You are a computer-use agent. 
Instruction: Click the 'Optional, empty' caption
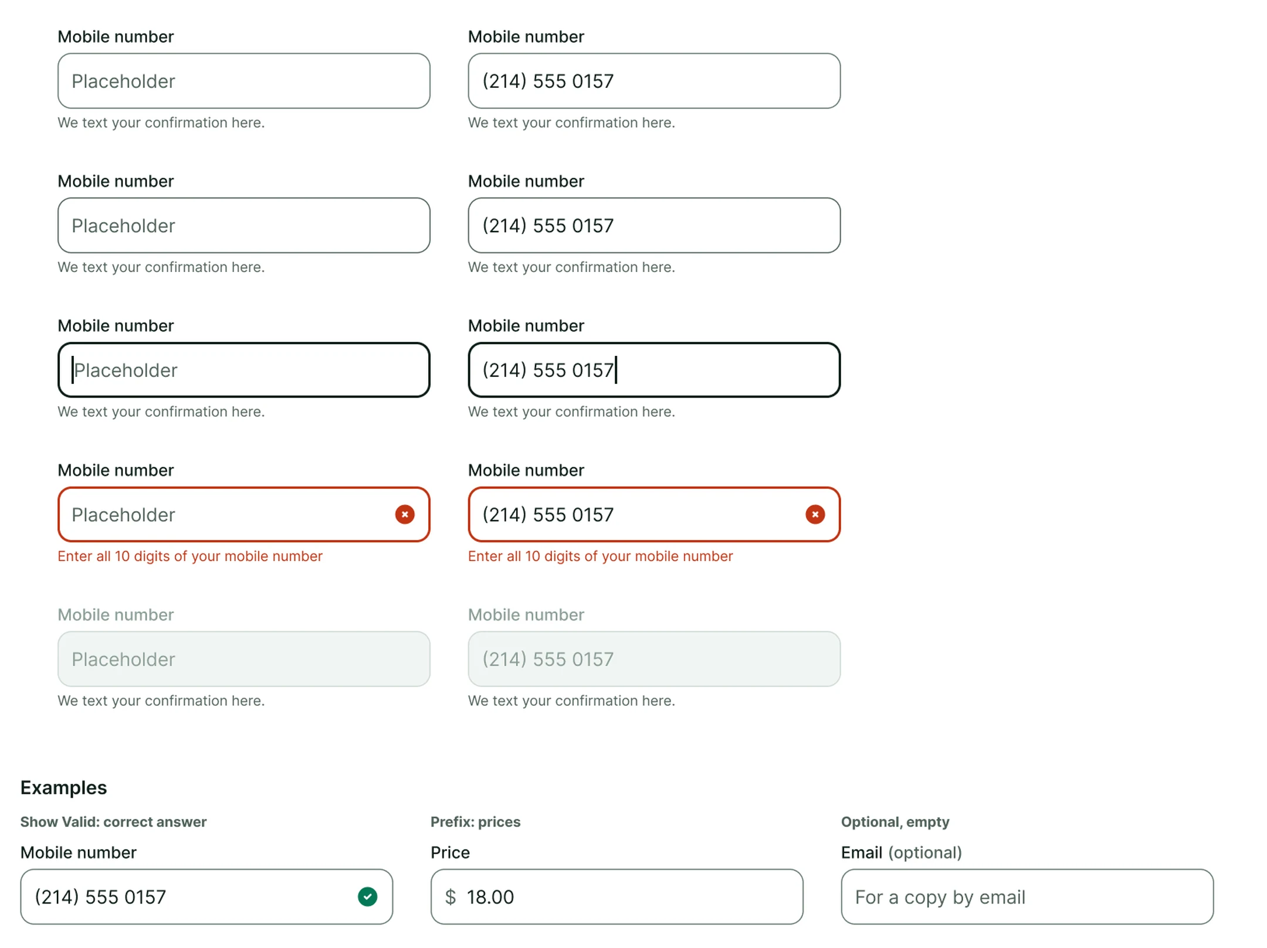pyautogui.click(x=895, y=821)
